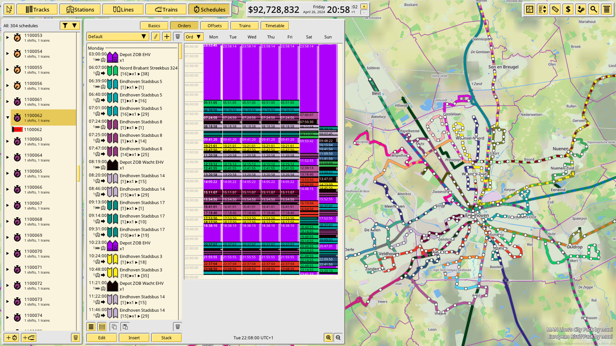Open the search tool in the top toolbar

pyautogui.click(x=594, y=9)
